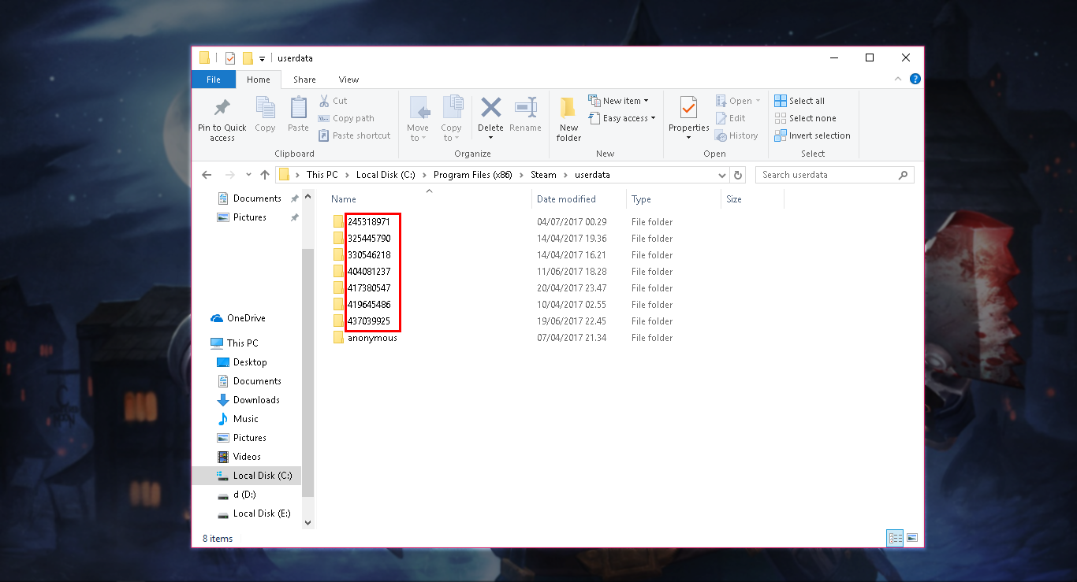Screen dimensions: 1077x582
Task: Open the File menu
Action: click(x=214, y=79)
